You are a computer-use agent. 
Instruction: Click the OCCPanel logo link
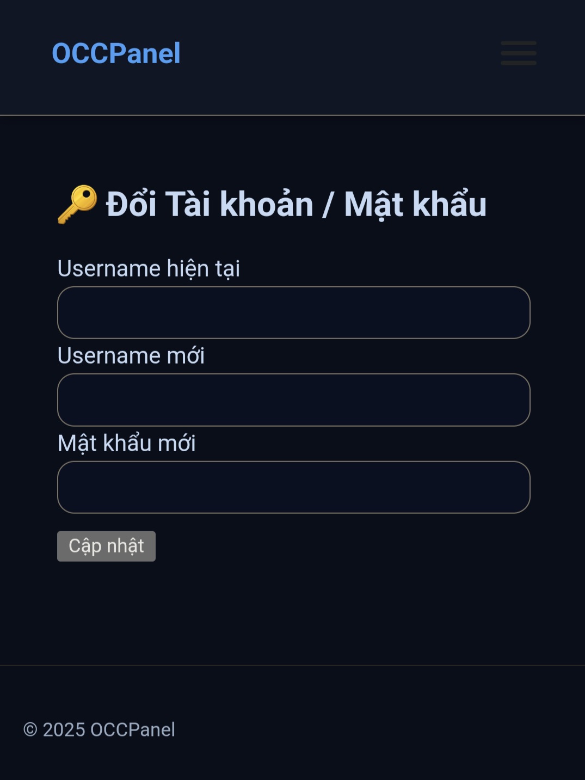click(116, 53)
